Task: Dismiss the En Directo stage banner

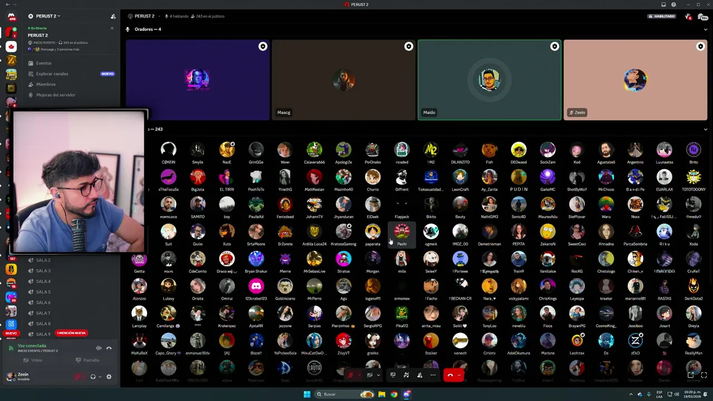Action: [x=112, y=28]
